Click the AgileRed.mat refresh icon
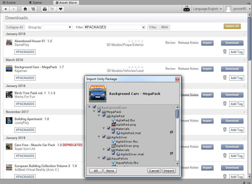Screen dimensions: 252x184 click(x=172, y=132)
